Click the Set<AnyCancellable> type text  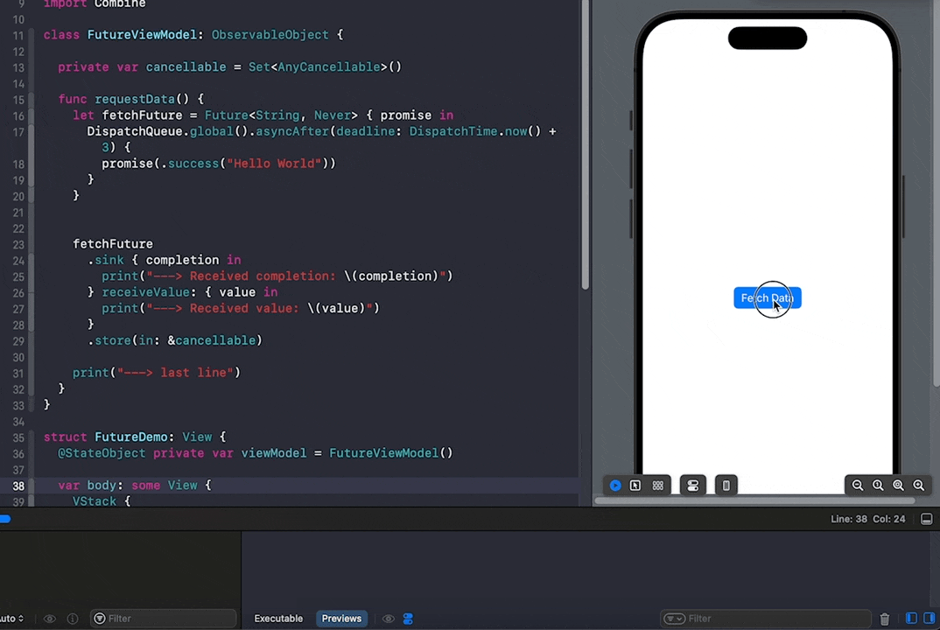319,67
